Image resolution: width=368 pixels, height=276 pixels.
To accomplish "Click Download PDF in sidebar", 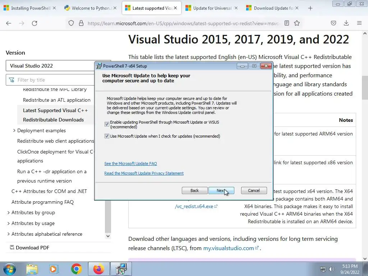I will [29, 248].
